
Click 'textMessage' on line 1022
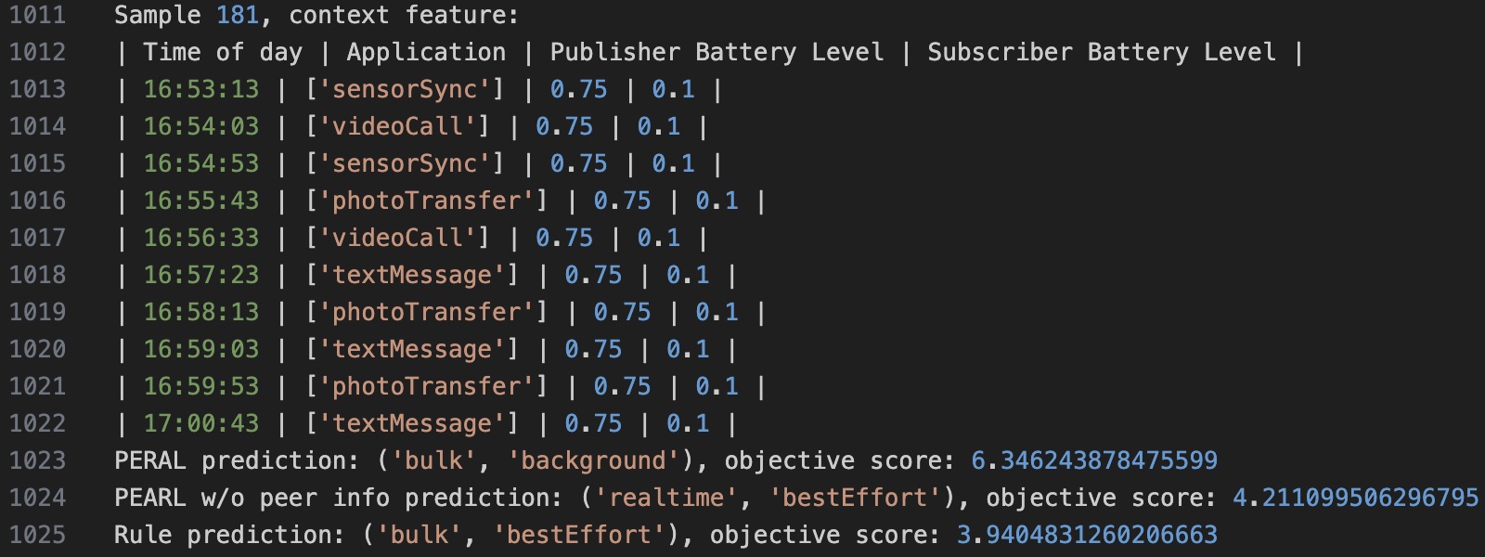tap(412, 423)
